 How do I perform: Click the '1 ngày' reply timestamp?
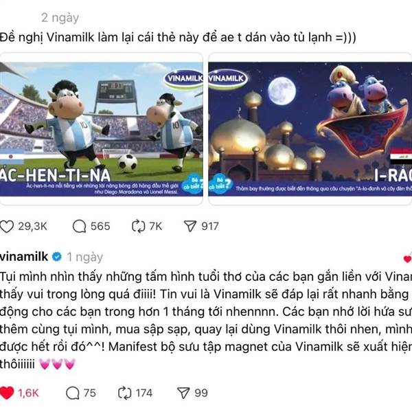85,257
